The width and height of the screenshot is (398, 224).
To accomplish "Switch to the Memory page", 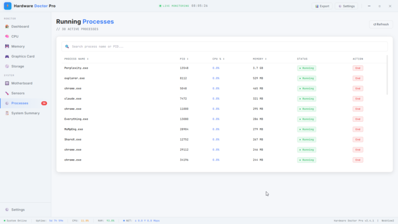I will tap(25, 46).
